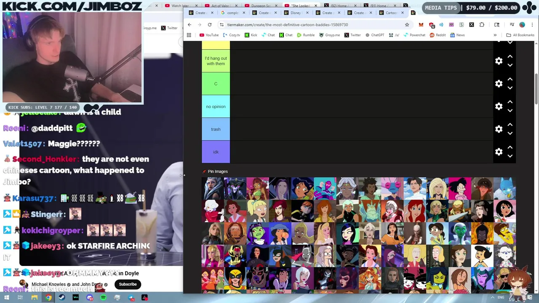The width and height of the screenshot is (539, 303).
Task: Open File Explorer from the taskbar
Action: (35, 298)
